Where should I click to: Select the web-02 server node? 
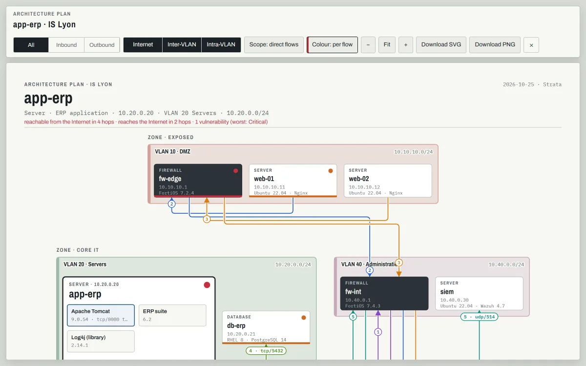click(388, 181)
